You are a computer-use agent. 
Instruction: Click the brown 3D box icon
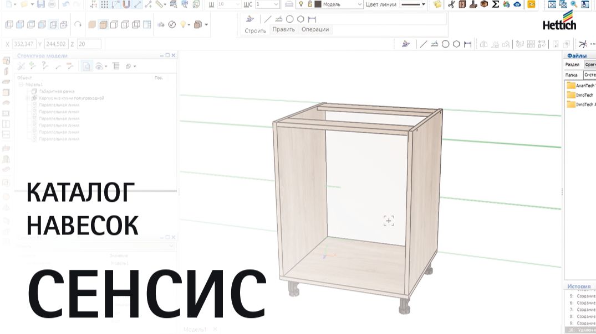(x=484, y=4)
